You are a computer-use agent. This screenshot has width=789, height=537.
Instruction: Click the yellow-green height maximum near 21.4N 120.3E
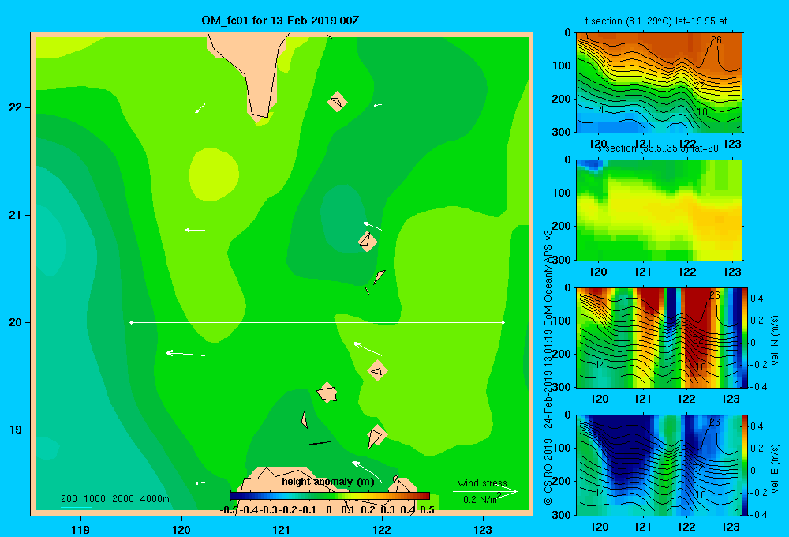(214, 175)
